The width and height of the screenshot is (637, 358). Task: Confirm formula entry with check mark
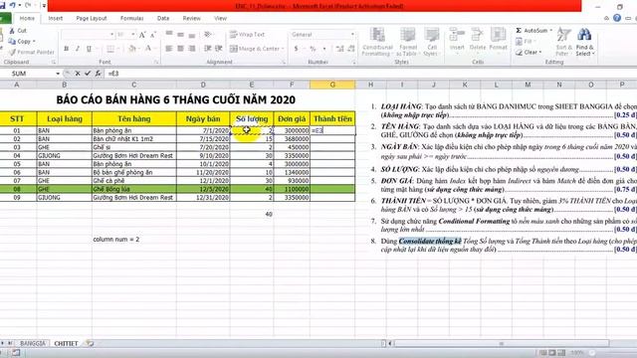[88, 74]
